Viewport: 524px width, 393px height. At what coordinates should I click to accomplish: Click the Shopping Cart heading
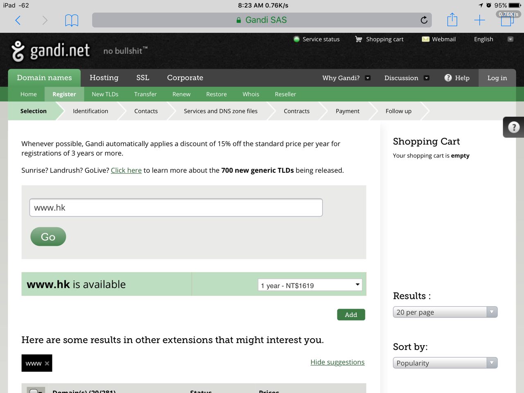click(426, 141)
